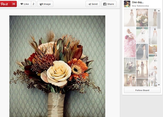Visit Ana Todorovska's profile link
The width and height of the screenshot is (163, 117).
point(141,6)
